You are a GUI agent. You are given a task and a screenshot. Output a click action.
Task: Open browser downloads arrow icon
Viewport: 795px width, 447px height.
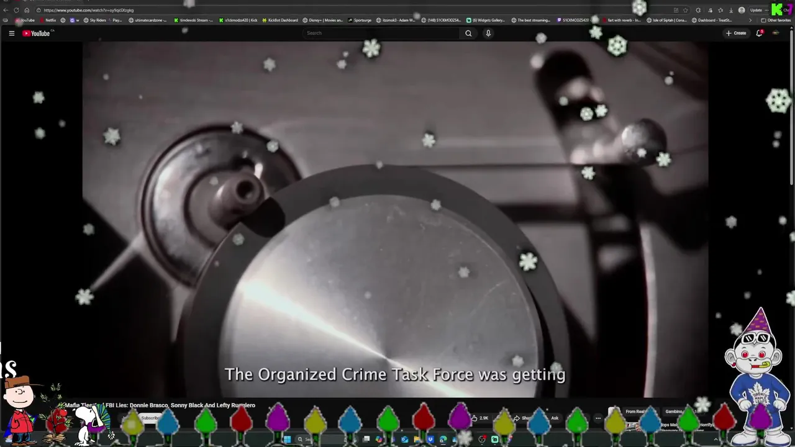731,10
